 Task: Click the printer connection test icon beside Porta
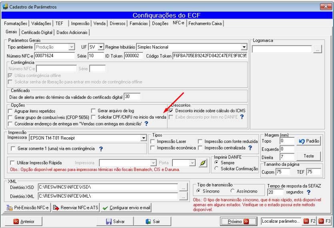point(203,163)
